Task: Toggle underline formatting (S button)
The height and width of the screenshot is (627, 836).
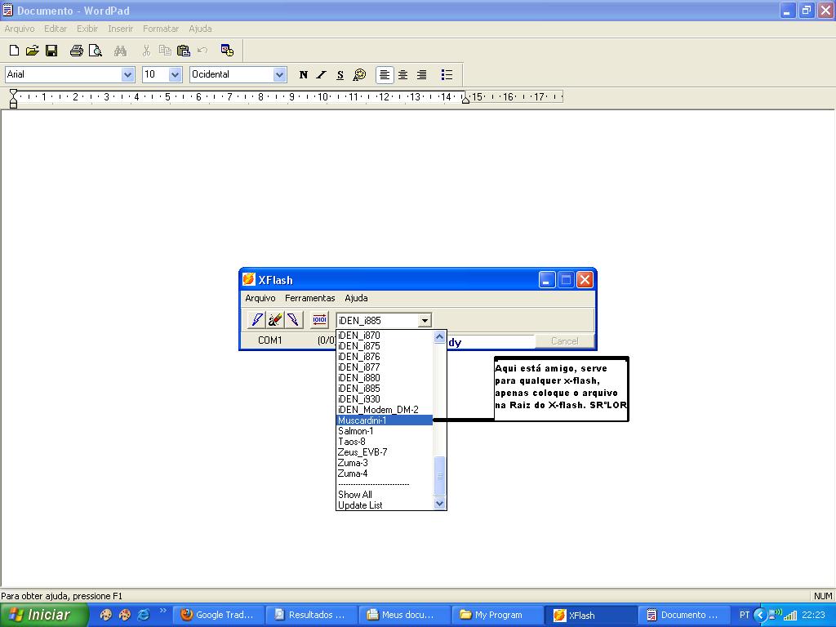Action: coord(340,74)
